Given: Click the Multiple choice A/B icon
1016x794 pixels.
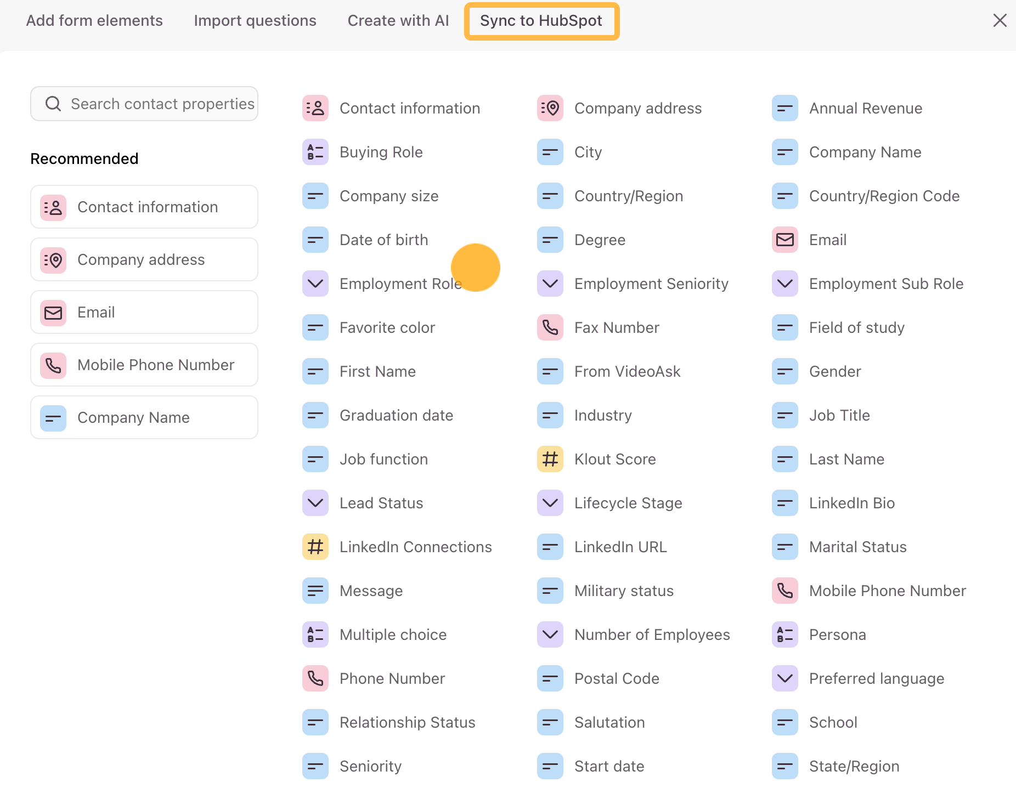Looking at the screenshot, I should 315,634.
